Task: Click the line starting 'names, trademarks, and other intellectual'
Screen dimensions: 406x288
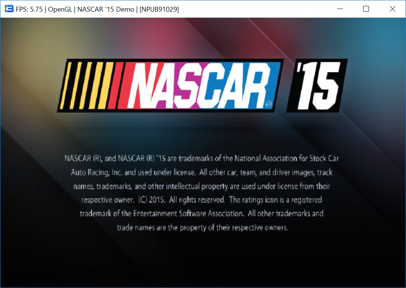Action: point(202,186)
